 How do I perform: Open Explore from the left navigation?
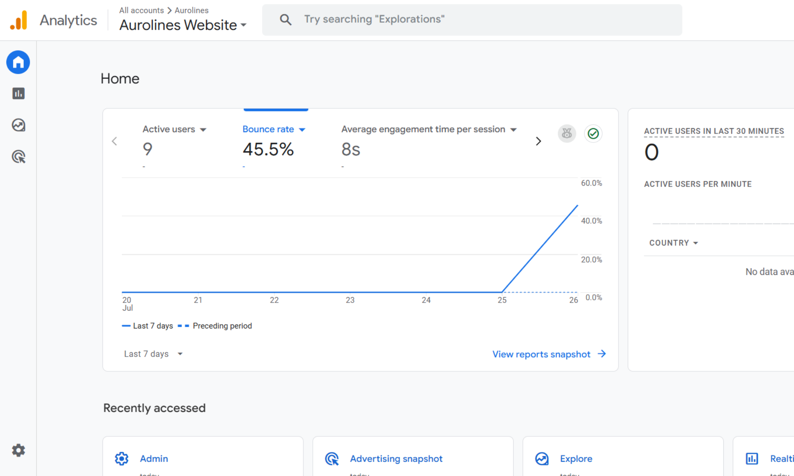point(18,125)
